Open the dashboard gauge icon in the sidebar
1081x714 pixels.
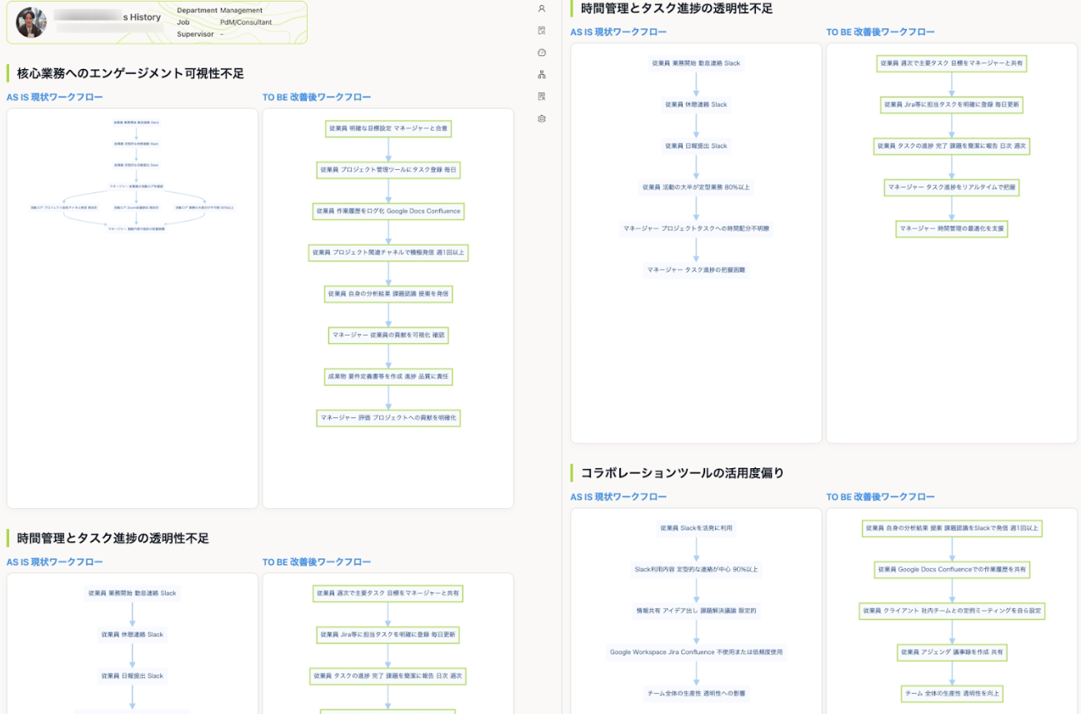coord(542,52)
